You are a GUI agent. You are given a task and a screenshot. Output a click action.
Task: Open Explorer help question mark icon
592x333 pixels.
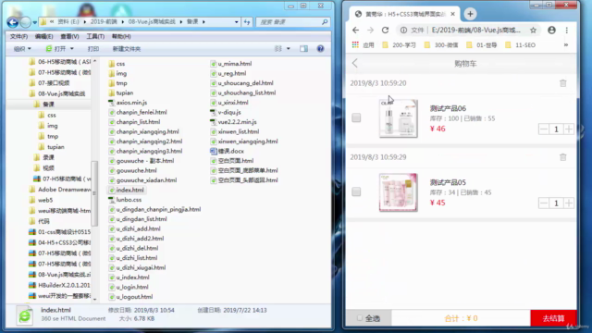point(321,49)
